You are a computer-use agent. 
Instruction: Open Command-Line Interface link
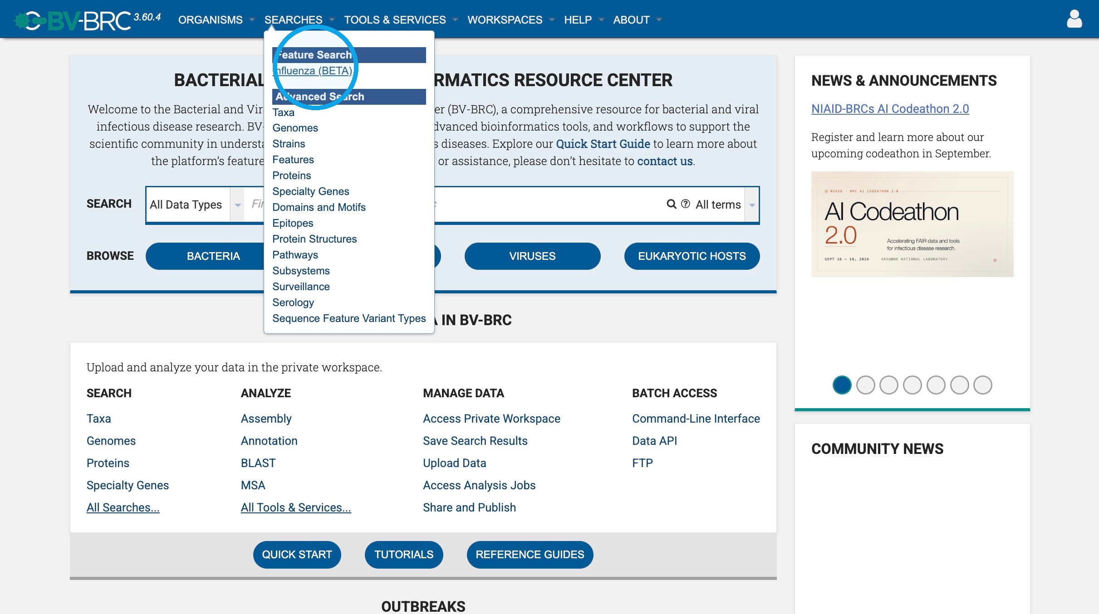tap(696, 419)
